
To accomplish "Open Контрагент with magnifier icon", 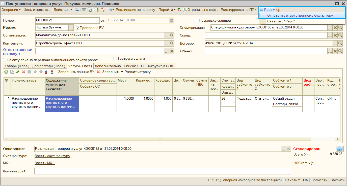I will [172, 43].
